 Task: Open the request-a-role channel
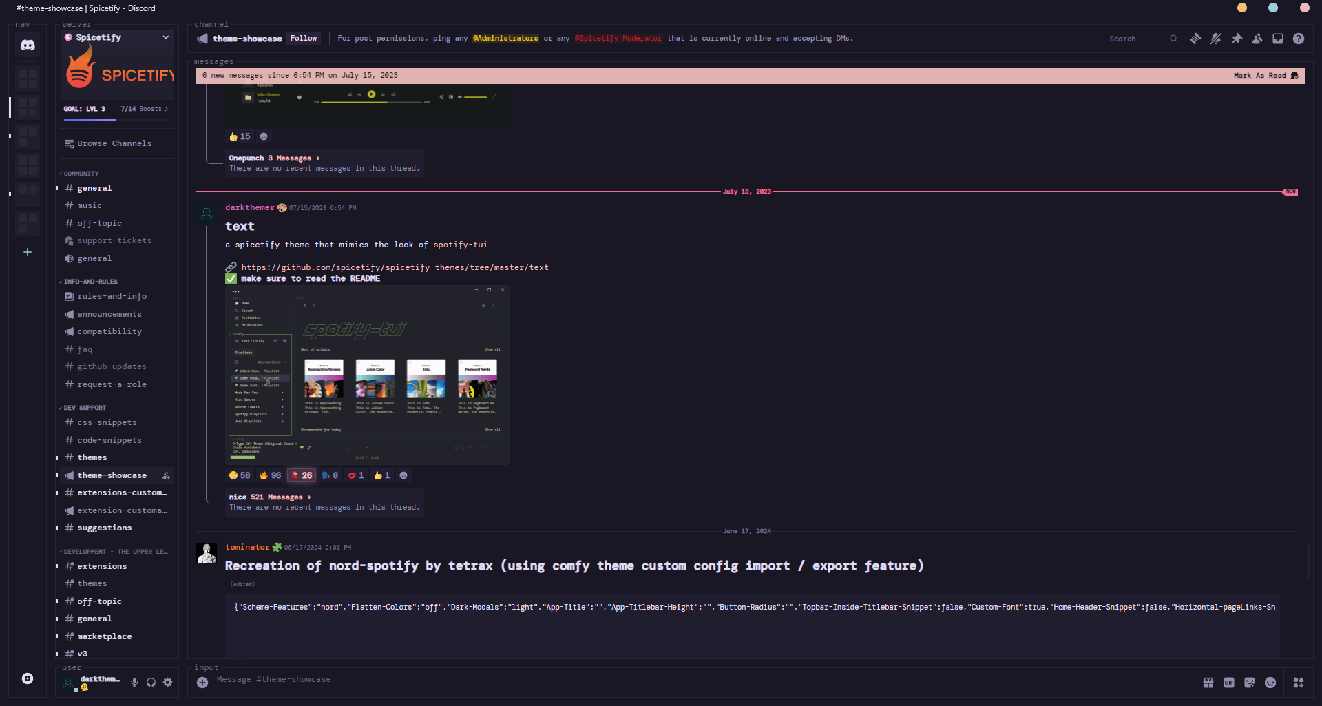[116, 385]
